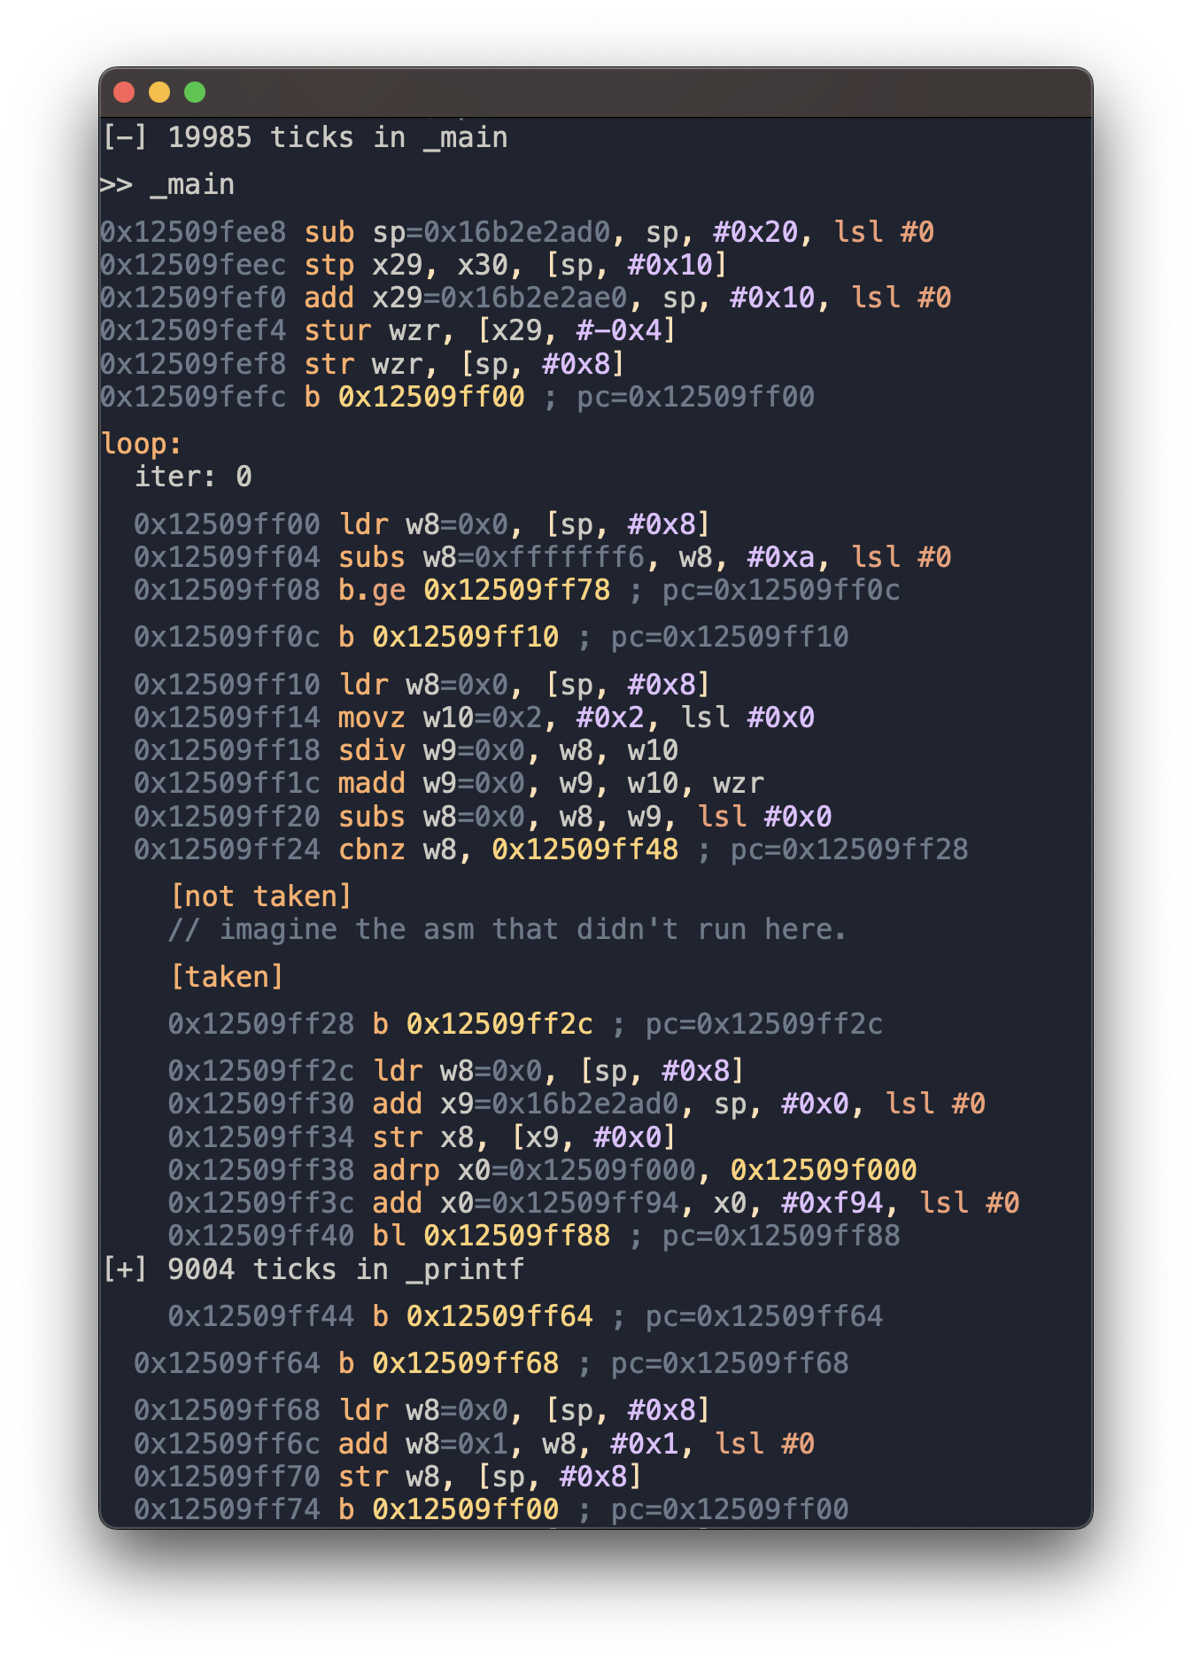Click address 0x12509fee8 at the sub instruction

193,232
